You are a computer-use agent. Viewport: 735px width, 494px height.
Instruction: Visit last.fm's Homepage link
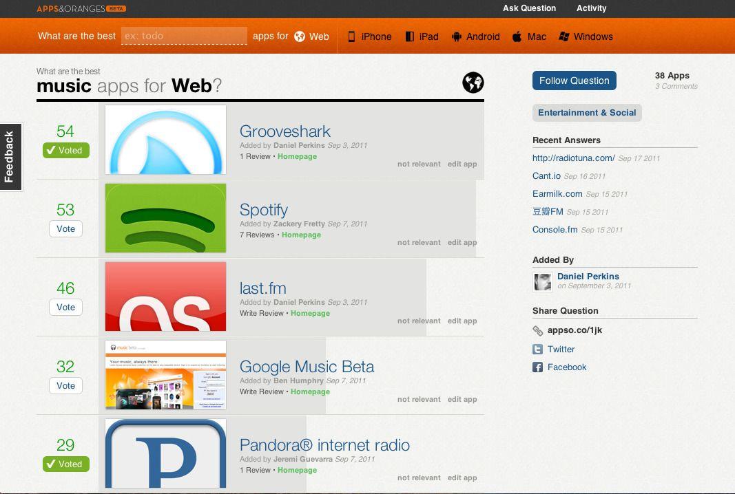tap(310, 313)
